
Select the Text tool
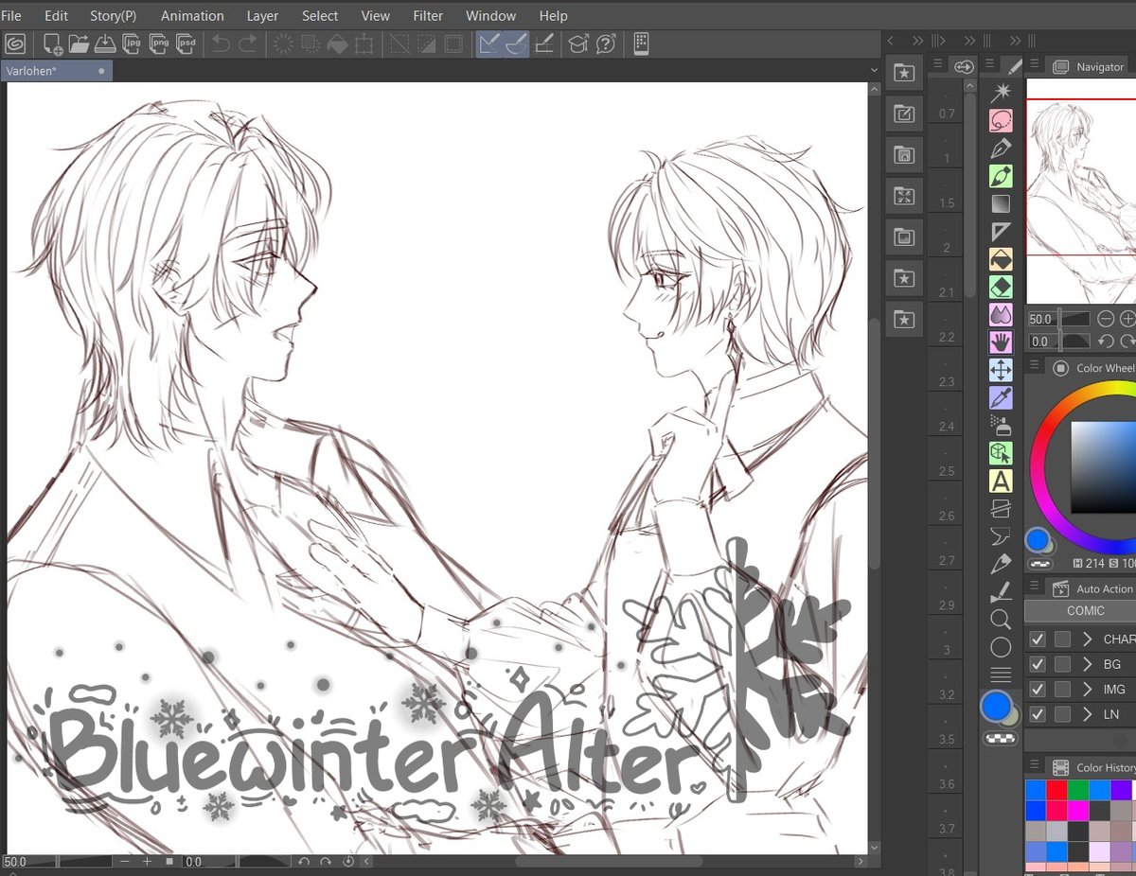click(x=1001, y=481)
